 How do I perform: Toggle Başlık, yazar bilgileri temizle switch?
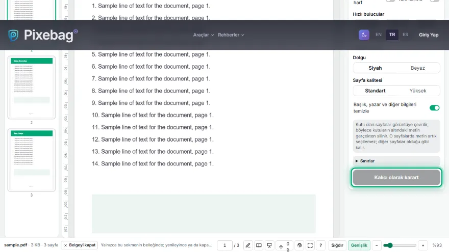tap(434, 108)
